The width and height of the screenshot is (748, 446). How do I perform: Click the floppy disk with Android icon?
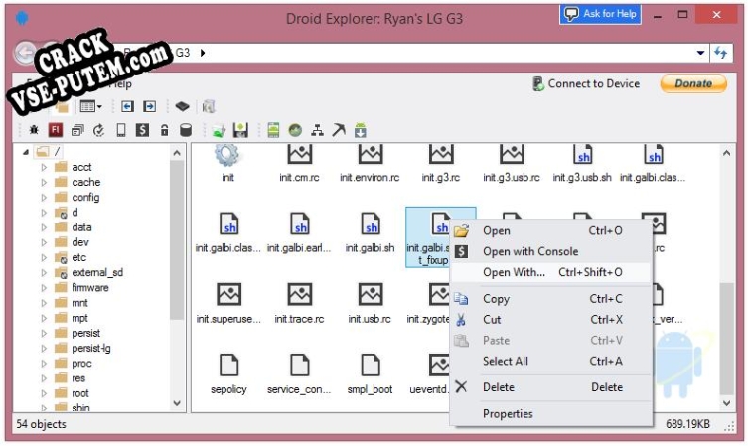[x=240, y=130]
